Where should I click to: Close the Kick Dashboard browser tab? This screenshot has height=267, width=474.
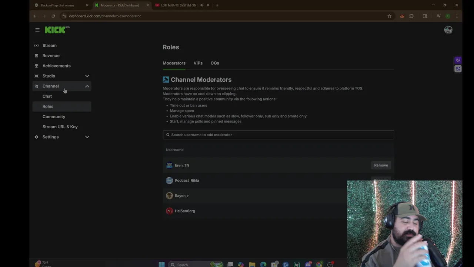click(x=147, y=5)
